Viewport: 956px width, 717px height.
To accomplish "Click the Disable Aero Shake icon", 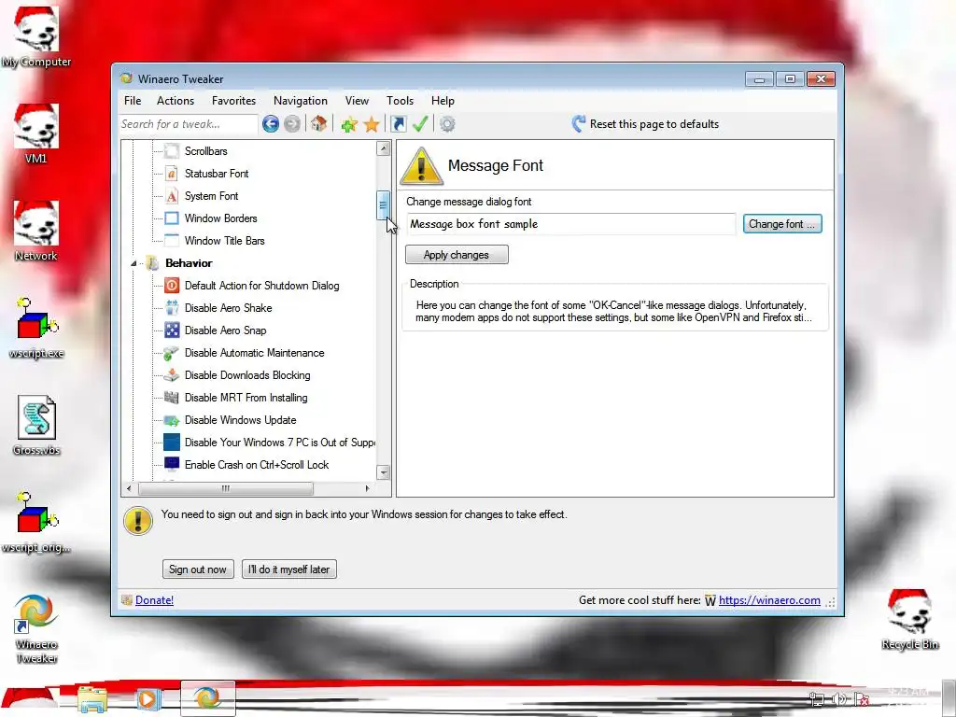I will coord(172,308).
